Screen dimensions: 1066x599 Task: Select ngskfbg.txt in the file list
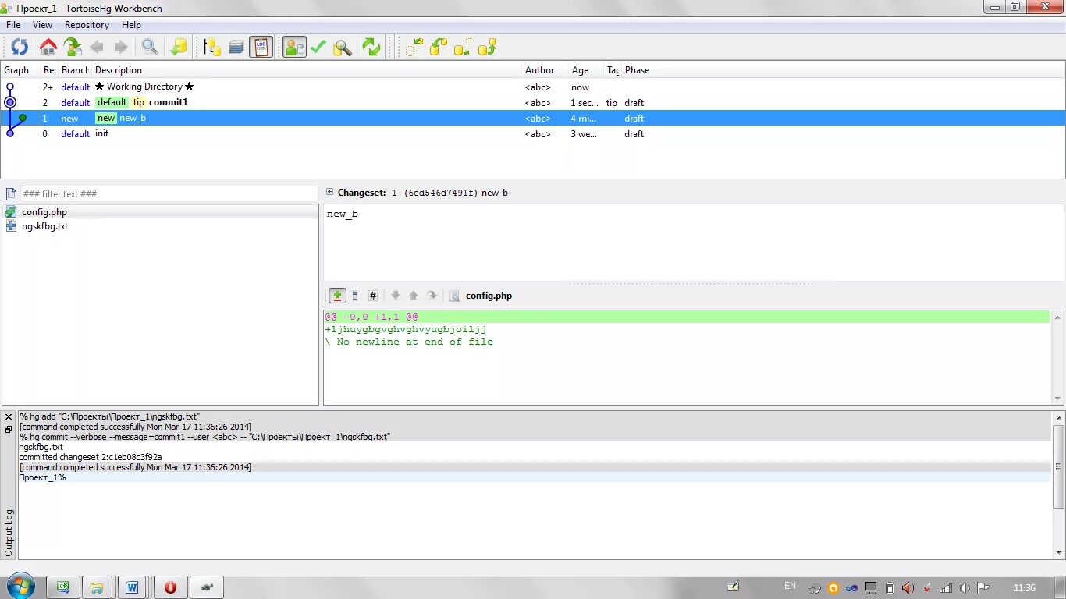pyautogui.click(x=160, y=226)
